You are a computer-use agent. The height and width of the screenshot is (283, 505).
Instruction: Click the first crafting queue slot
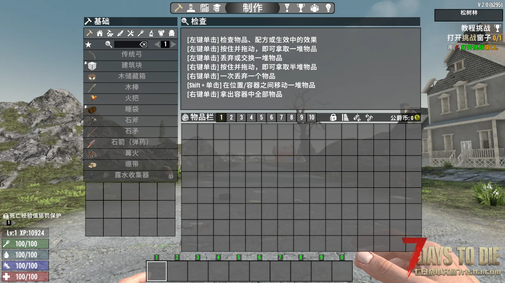point(95,191)
